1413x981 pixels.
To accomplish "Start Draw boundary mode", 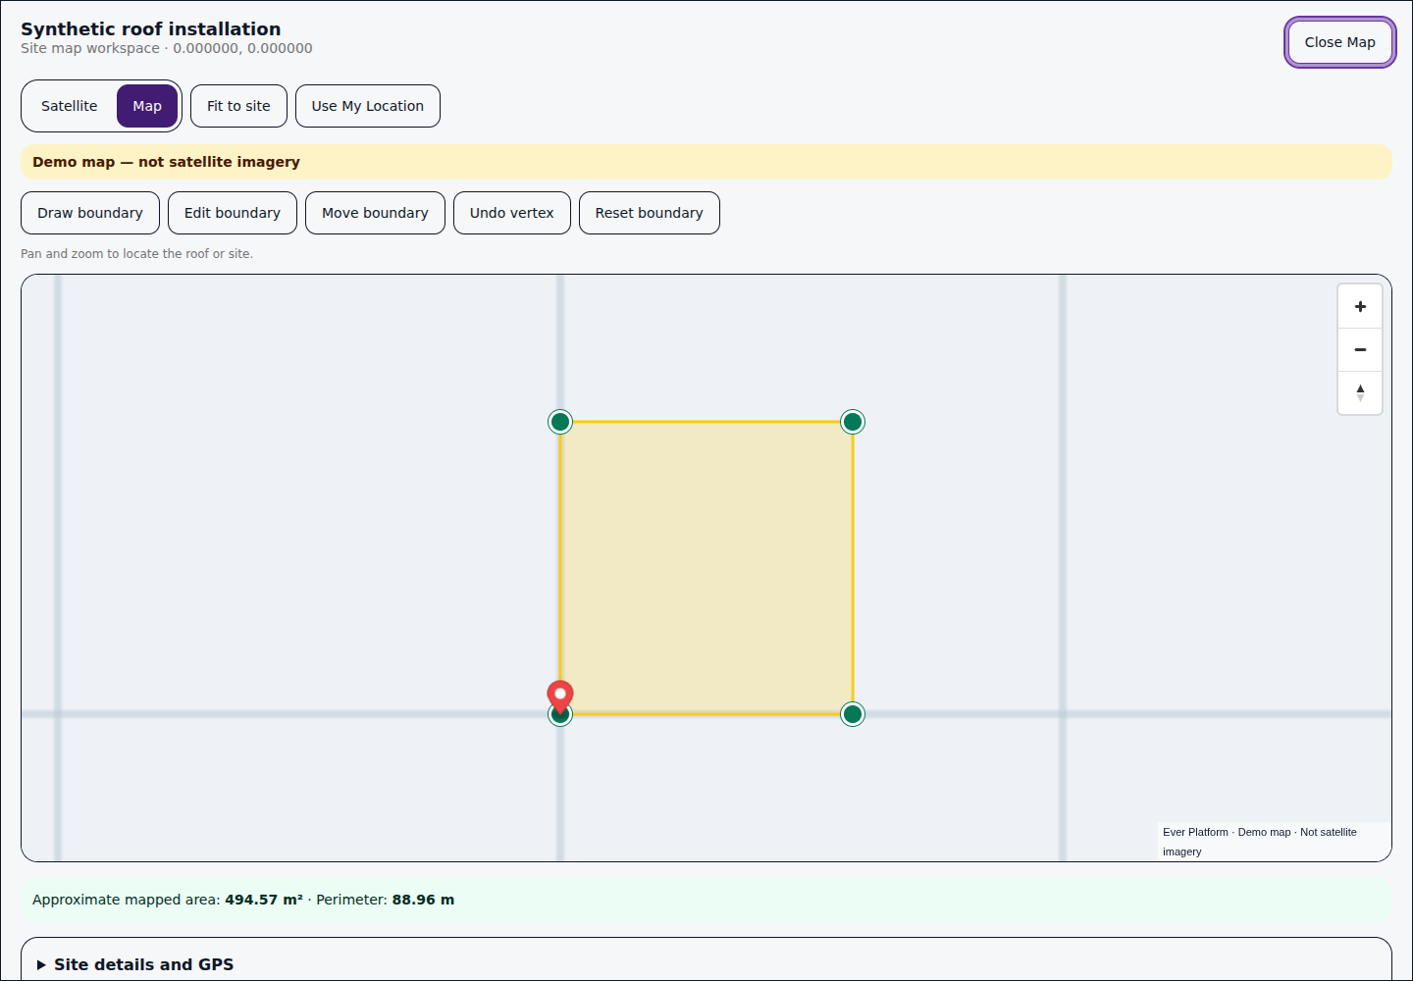I will [90, 213].
